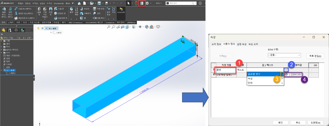Check the link checkbox in row 1
This screenshot has height=126, width=329.
click(x=310, y=70)
